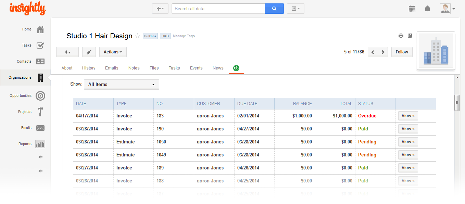This screenshot has height=204, width=465.
Task: Click the pencil edit button
Action: click(x=89, y=52)
